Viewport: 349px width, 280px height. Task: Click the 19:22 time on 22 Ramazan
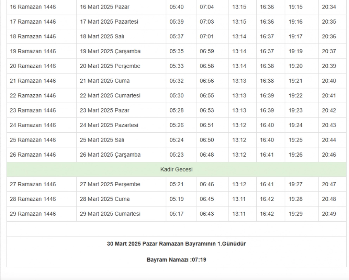coord(295,95)
